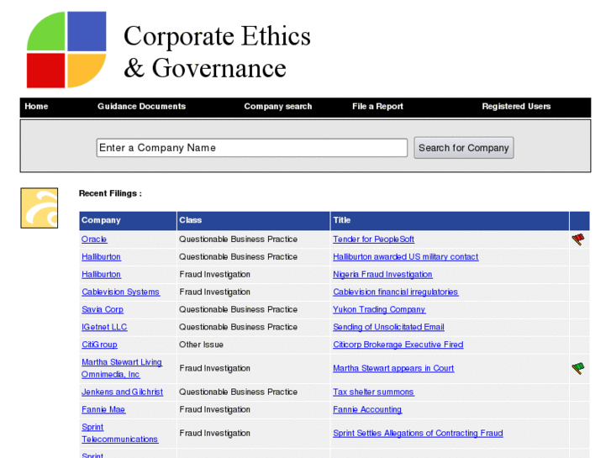Open Halliburton link in the military contract row
611x458 pixels.
click(x=102, y=257)
